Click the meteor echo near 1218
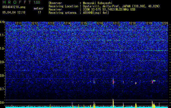Image resolution: width=171 pixels, height=108 pixels. [x=136, y=83]
